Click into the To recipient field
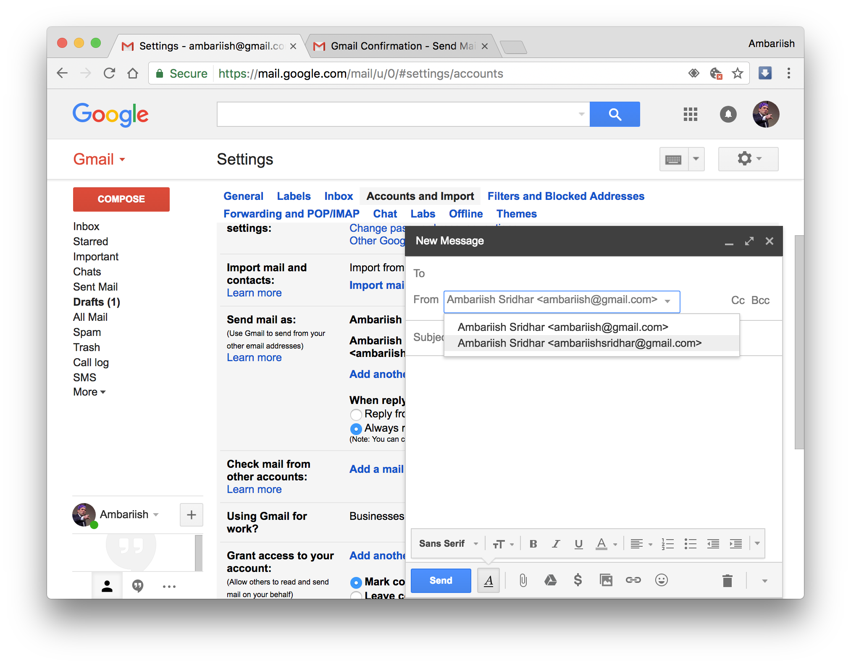Image resolution: width=851 pixels, height=666 pixels. [x=588, y=273]
